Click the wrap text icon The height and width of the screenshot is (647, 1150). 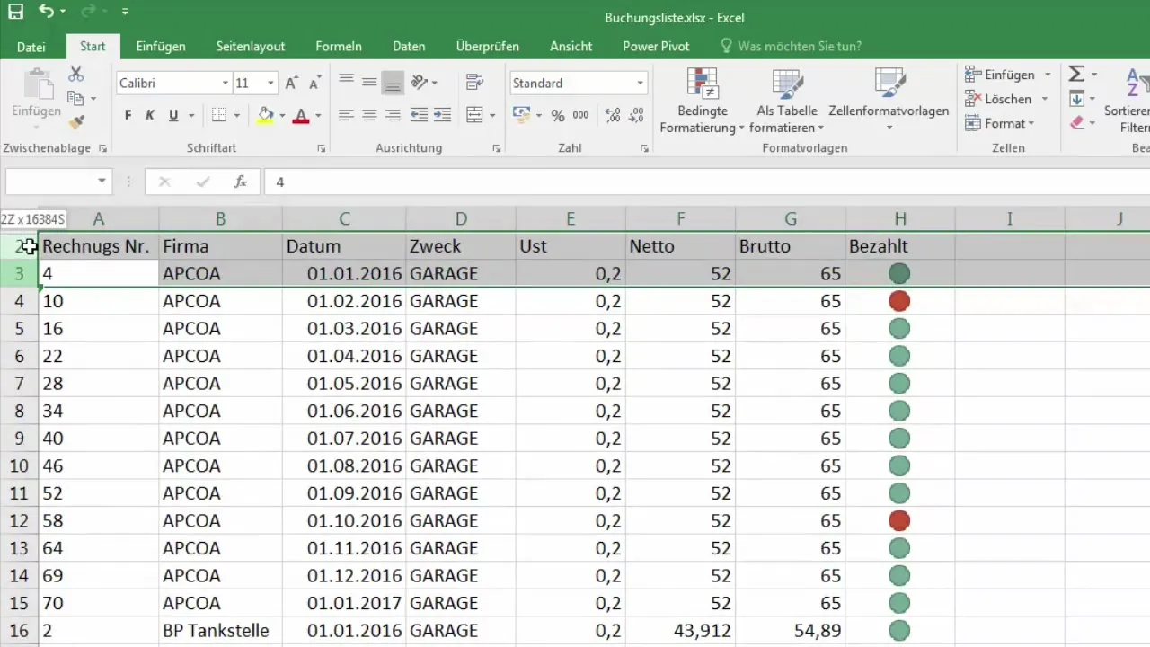click(475, 83)
